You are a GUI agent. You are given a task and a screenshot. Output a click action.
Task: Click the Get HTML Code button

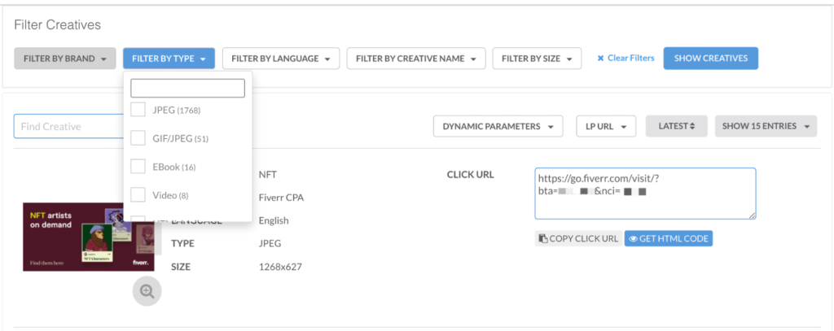coord(668,238)
